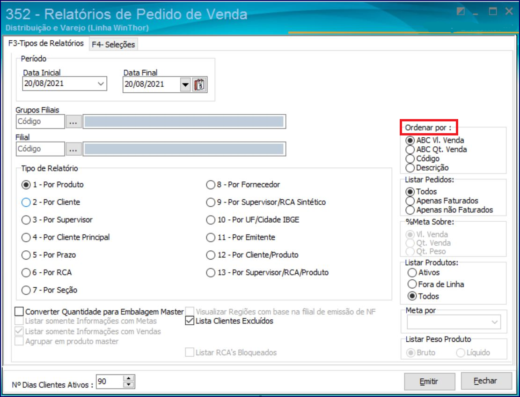The image size is (520, 397).
Task: Click the Grupos Filiais Código field
Action: point(40,121)
